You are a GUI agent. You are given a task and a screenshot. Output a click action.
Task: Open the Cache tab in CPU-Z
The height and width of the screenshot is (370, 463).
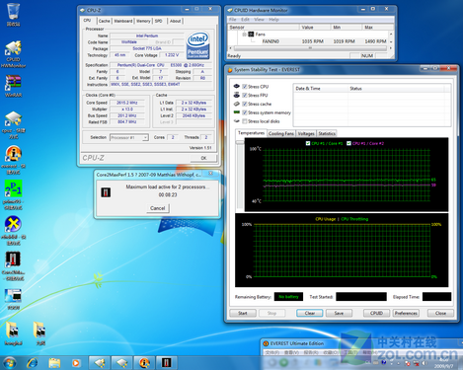[105, 21]
